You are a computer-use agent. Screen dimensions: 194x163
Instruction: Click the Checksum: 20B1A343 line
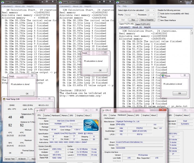click(x=73, y=91)
